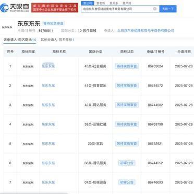Click the 序号 column header
The width and height of the screenshot is (194, 194).
point(10,52)
